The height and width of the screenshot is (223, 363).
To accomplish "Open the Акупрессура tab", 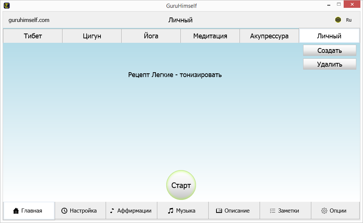I will tap(269, 36).
